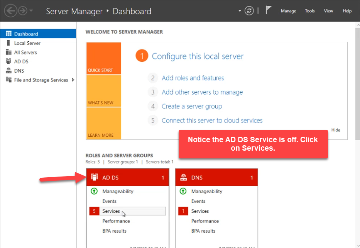Click the AD DS tile header icon
Screen dimensions: 360x248
coord(95,177)
